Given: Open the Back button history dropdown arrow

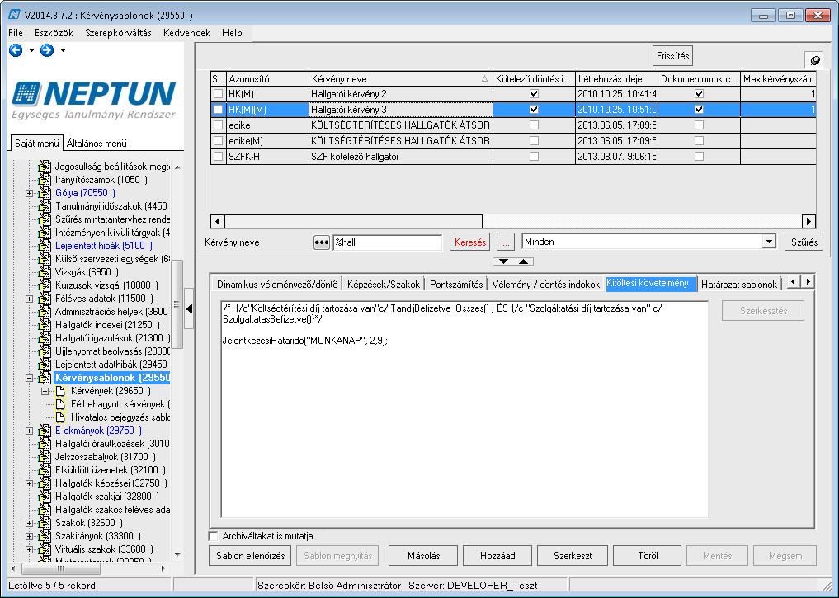Looking at the screenshot, I should (x=31, y=50).
